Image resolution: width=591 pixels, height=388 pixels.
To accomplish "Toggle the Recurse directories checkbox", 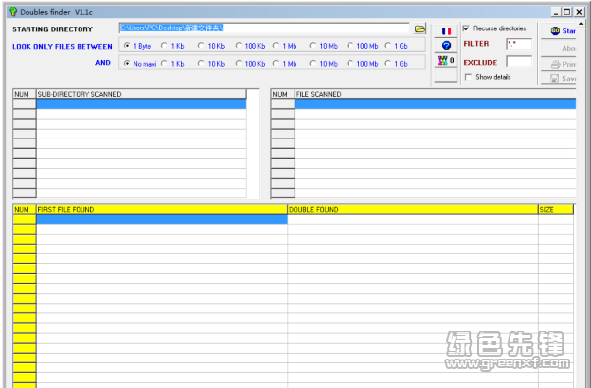I will (466, 28).
